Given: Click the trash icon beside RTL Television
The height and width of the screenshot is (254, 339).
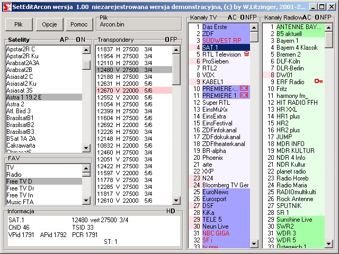Looking at the screenshot, I should pos(246,54).
